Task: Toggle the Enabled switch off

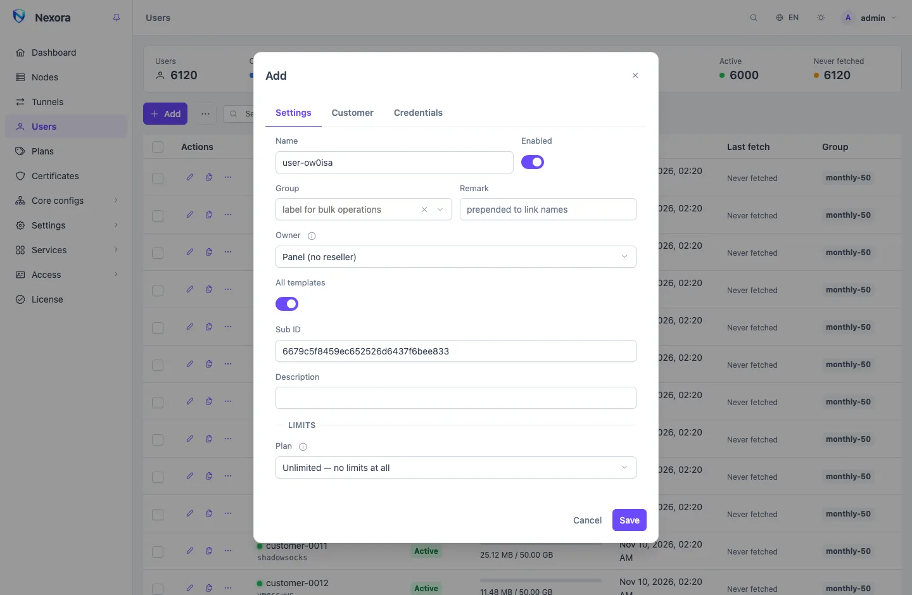Action: pos(533,162)
